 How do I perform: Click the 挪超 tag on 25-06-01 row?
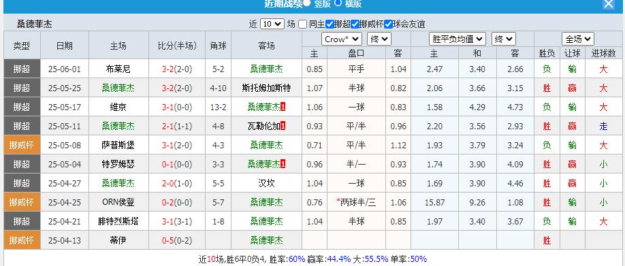(x=22, y=69)
